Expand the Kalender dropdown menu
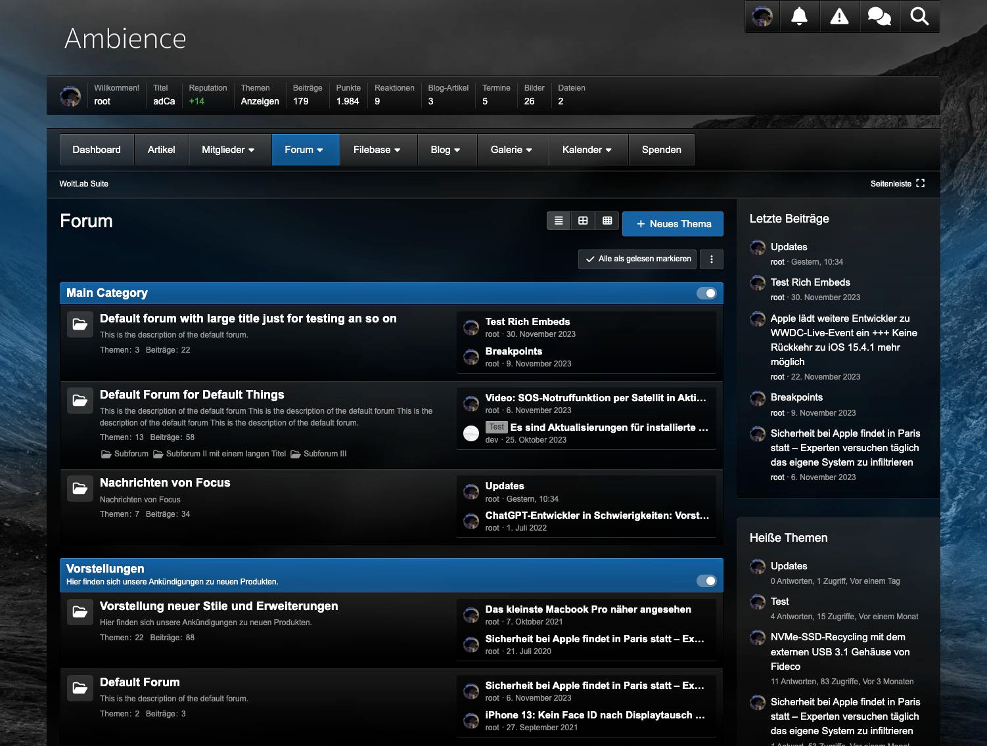This screenshot has height=746, width=987. click(587, 150)
